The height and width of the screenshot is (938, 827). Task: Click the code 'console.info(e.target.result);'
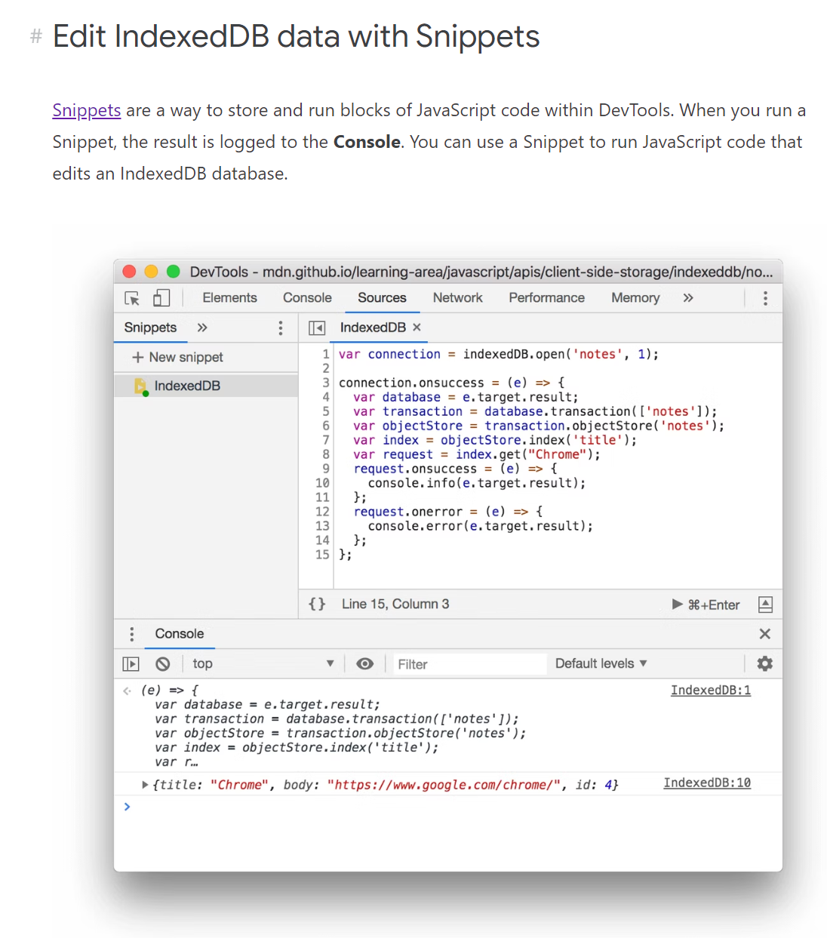point(477,483)
